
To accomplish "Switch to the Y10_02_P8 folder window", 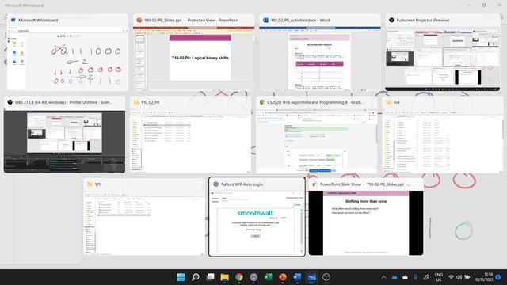I will 190,135.
